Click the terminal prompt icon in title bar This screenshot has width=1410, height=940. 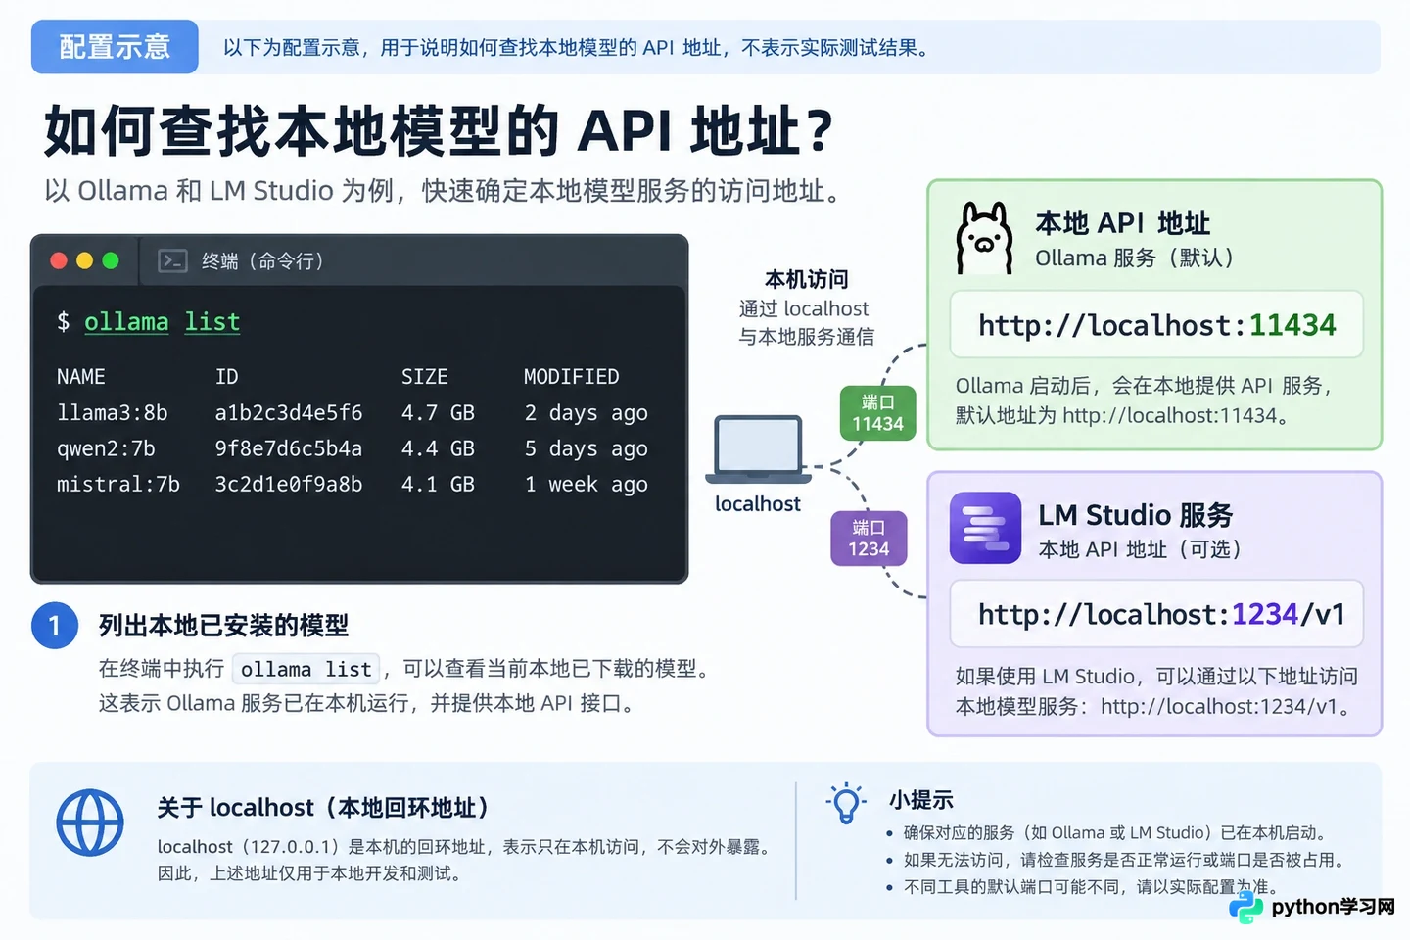coord(172,260)
